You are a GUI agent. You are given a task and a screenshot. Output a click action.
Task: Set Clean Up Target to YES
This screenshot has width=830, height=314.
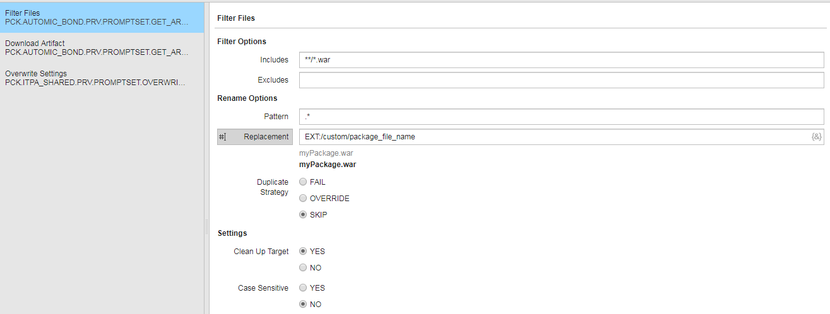pyautogui.click(x=303, y=251)
